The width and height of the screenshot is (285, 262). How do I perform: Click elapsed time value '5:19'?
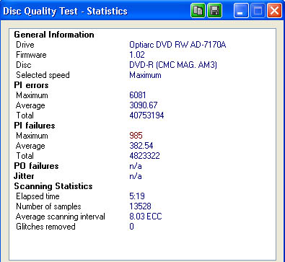(137, 196)
